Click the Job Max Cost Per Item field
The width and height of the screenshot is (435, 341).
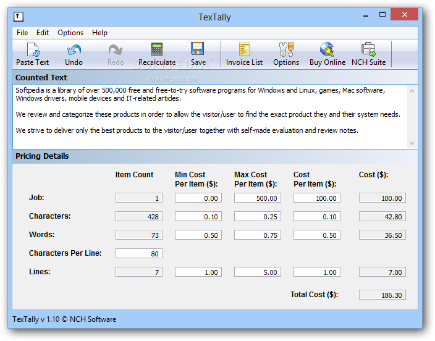(x=257, y=198)
